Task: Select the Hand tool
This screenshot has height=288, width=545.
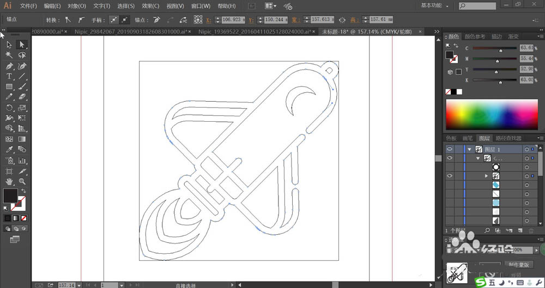Action: (x=9, y=181)
